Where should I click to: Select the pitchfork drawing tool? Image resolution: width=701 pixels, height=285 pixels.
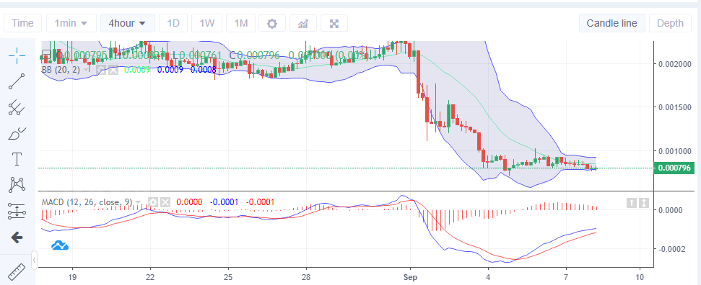click(17, 107)
